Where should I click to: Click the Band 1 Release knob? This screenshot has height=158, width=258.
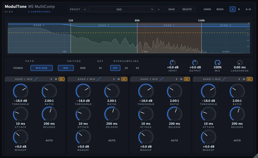tap(49, 114)
